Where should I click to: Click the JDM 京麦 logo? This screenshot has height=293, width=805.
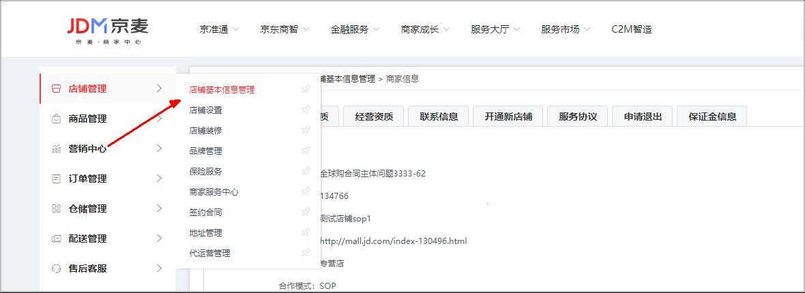point(108,30)
